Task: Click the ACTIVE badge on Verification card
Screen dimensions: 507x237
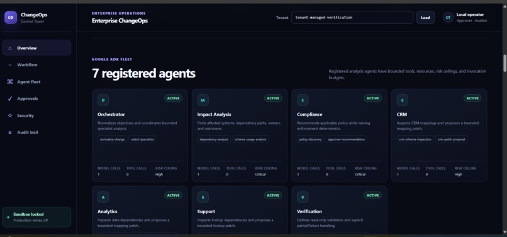Action: point(373,196)
